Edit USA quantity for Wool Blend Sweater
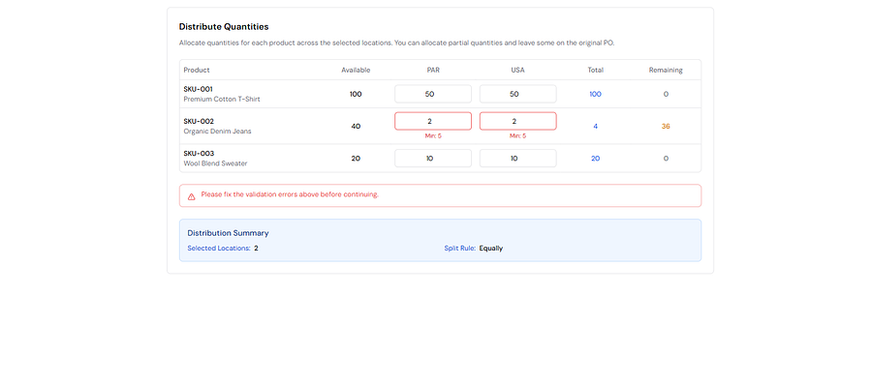 tap(517, 159)
